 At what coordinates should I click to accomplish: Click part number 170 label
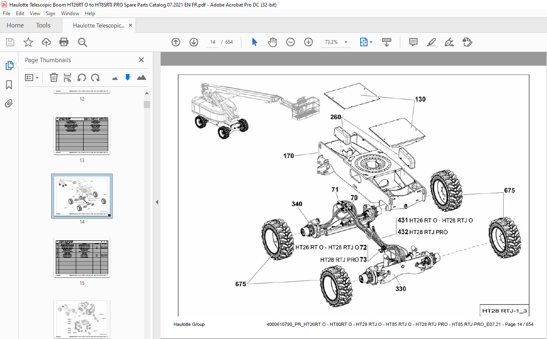[288, 156]
